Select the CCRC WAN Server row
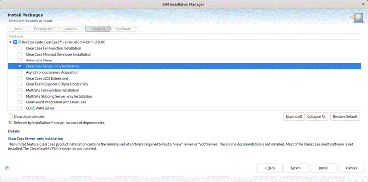This screenshot has width=368, height=182. [184, 108]
